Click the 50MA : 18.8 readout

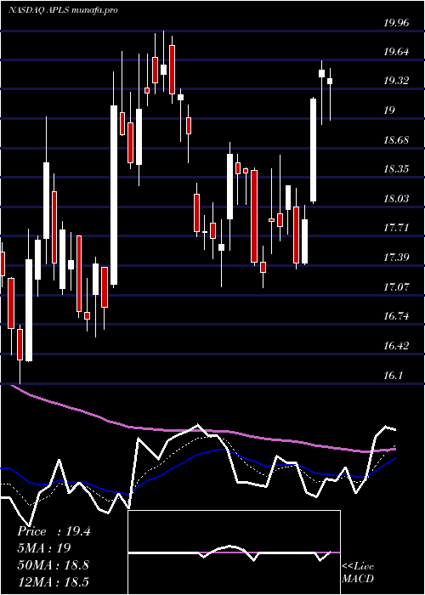click(53, 564)
